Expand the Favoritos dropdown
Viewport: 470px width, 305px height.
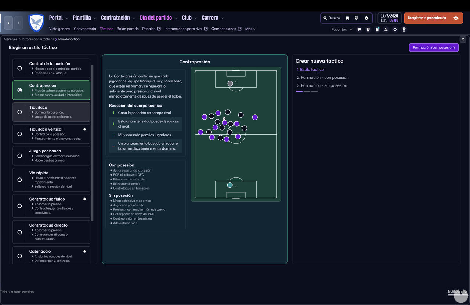(x=351, y=30)
